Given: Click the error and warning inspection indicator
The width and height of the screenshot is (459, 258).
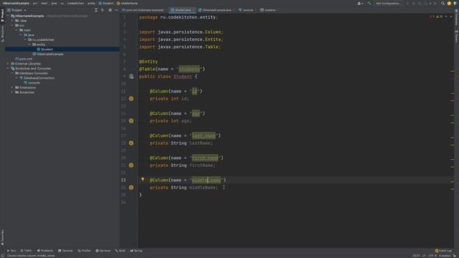Looking at the screenshot, I should click(436, 16).
